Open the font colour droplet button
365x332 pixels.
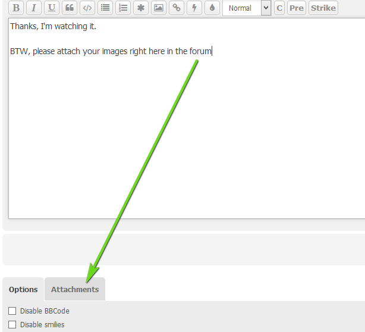coord(212,8)
